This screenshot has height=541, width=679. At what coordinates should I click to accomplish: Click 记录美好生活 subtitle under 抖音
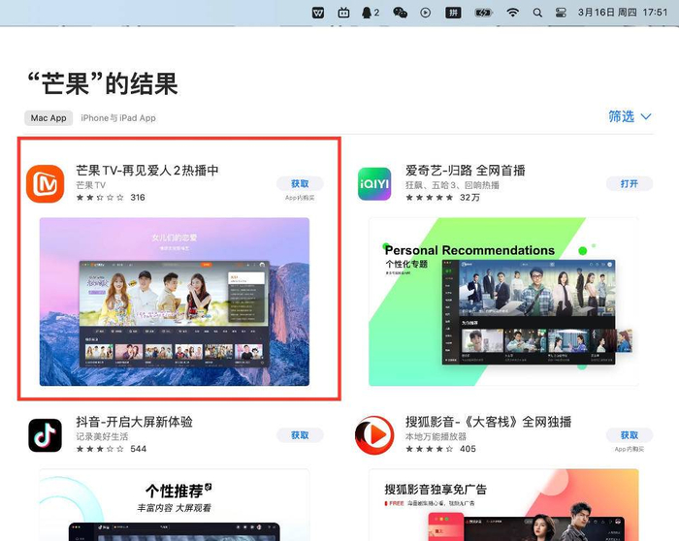(102, 436)
